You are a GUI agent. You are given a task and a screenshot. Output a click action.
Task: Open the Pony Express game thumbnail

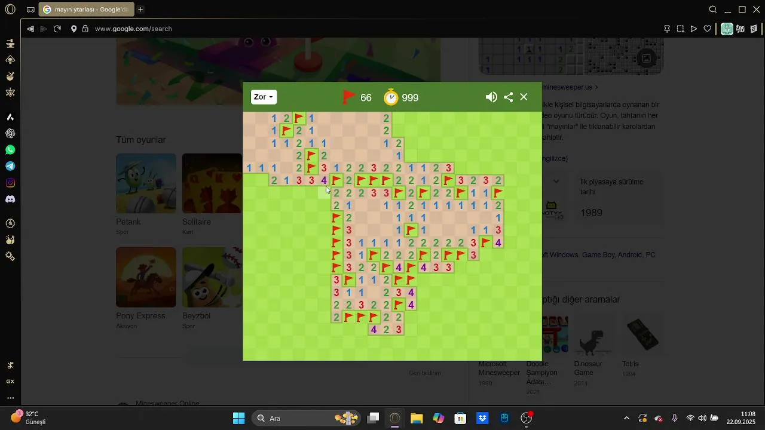tap(146, 277)
